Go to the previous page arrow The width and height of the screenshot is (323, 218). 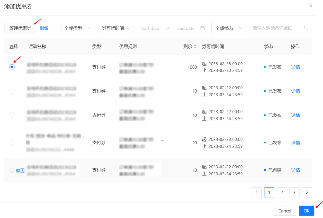pyautogui.click(x=257, y=192)
